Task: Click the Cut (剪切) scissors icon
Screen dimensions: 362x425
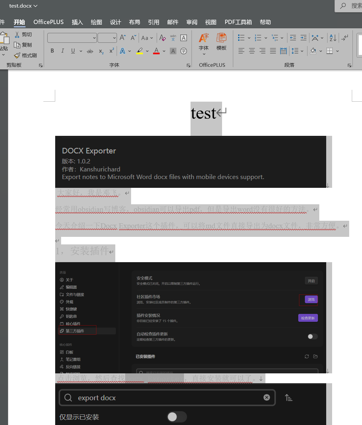Action: pos(17,35)
